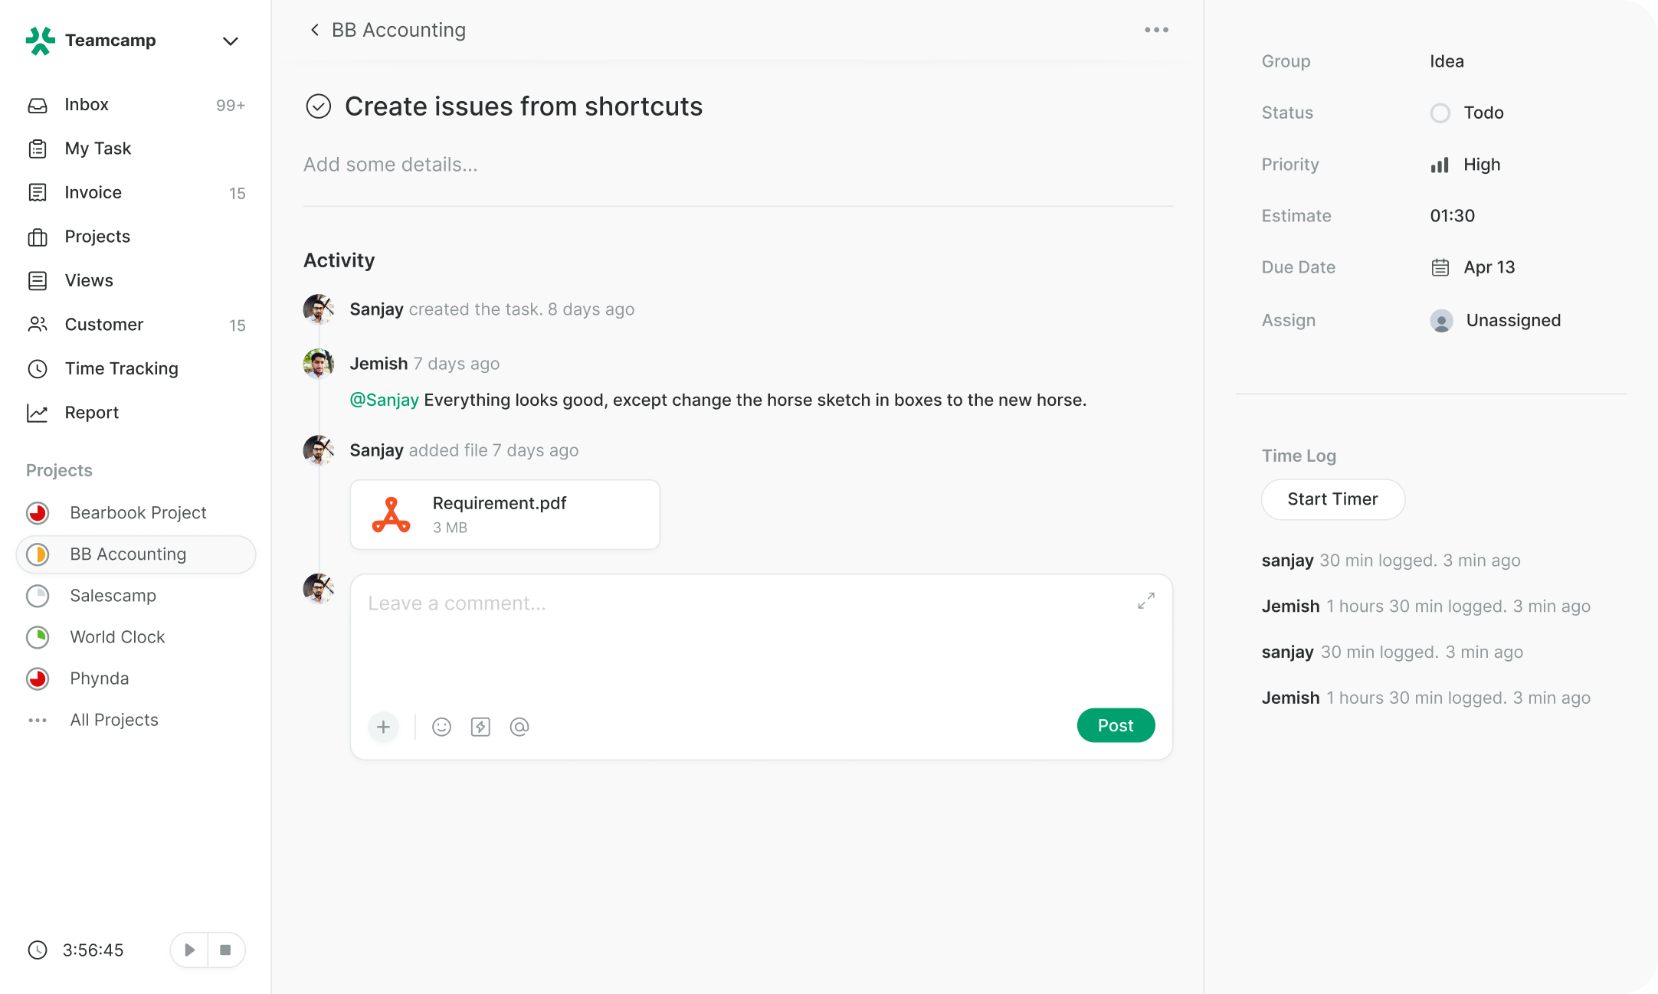Click the Post comment button

point(1116,725)
